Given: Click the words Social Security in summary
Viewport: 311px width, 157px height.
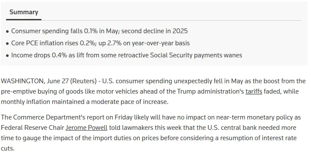Looking at the screenshot, I should (171, 55).
